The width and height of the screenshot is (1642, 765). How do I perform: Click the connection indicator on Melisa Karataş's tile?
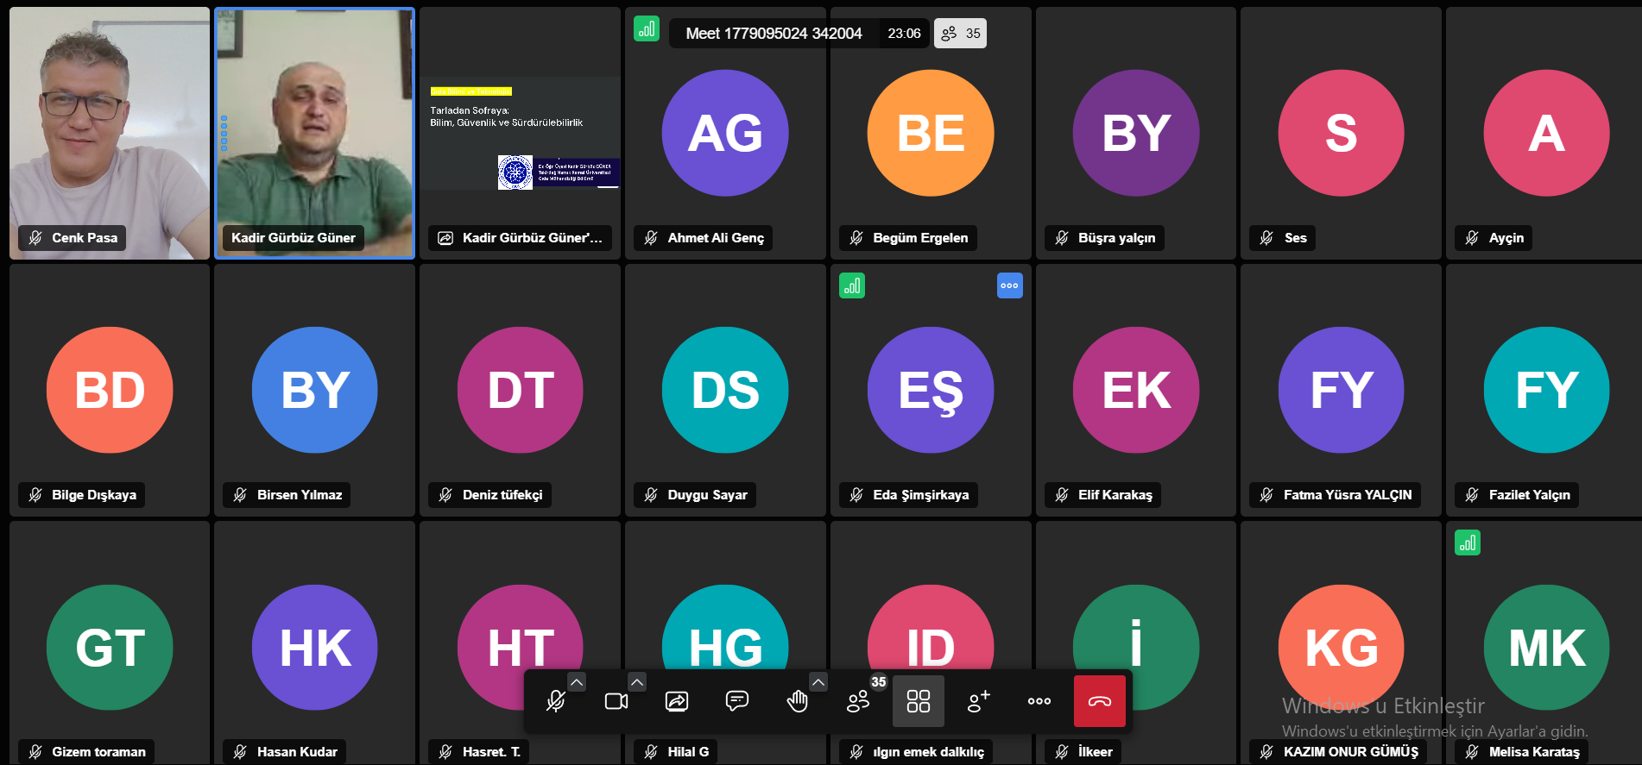pyautogui.click(x=1468, y=542)
